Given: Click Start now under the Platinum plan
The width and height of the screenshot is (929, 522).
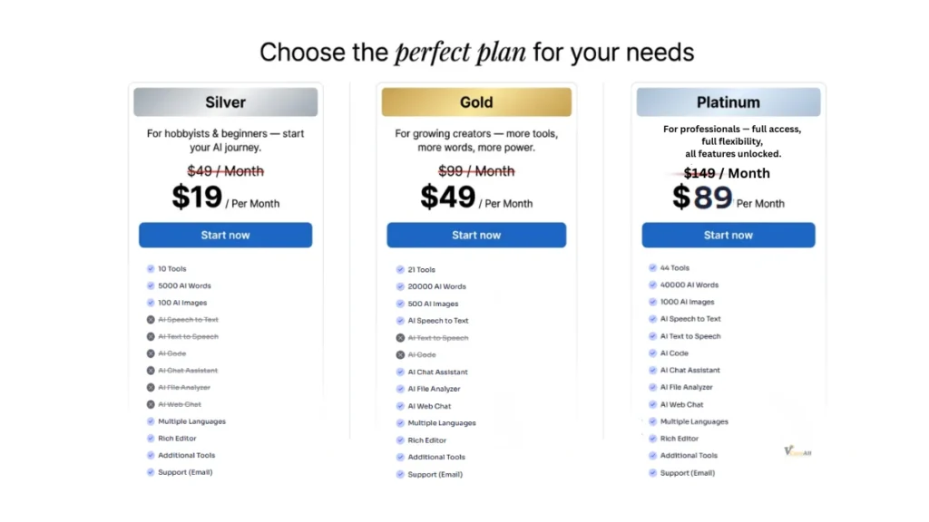Looking at the screenshot, I should pyautogui.click(x=729, y=235).
